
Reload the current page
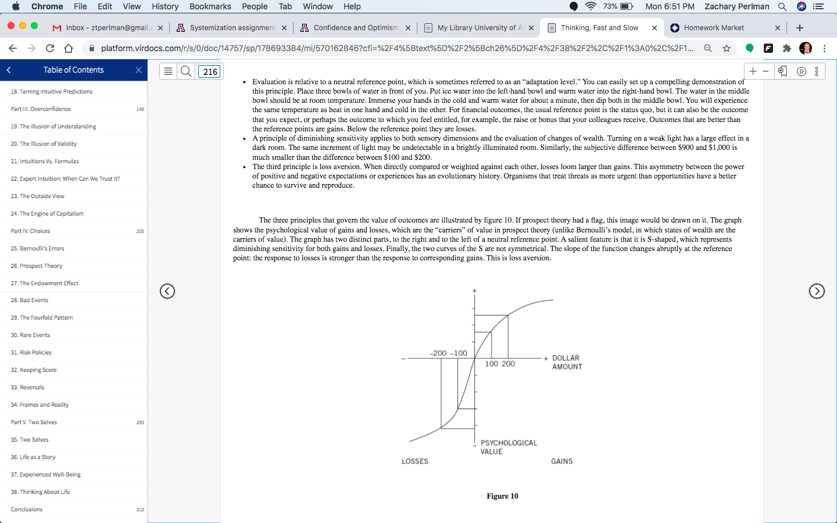tap(50, 48)
